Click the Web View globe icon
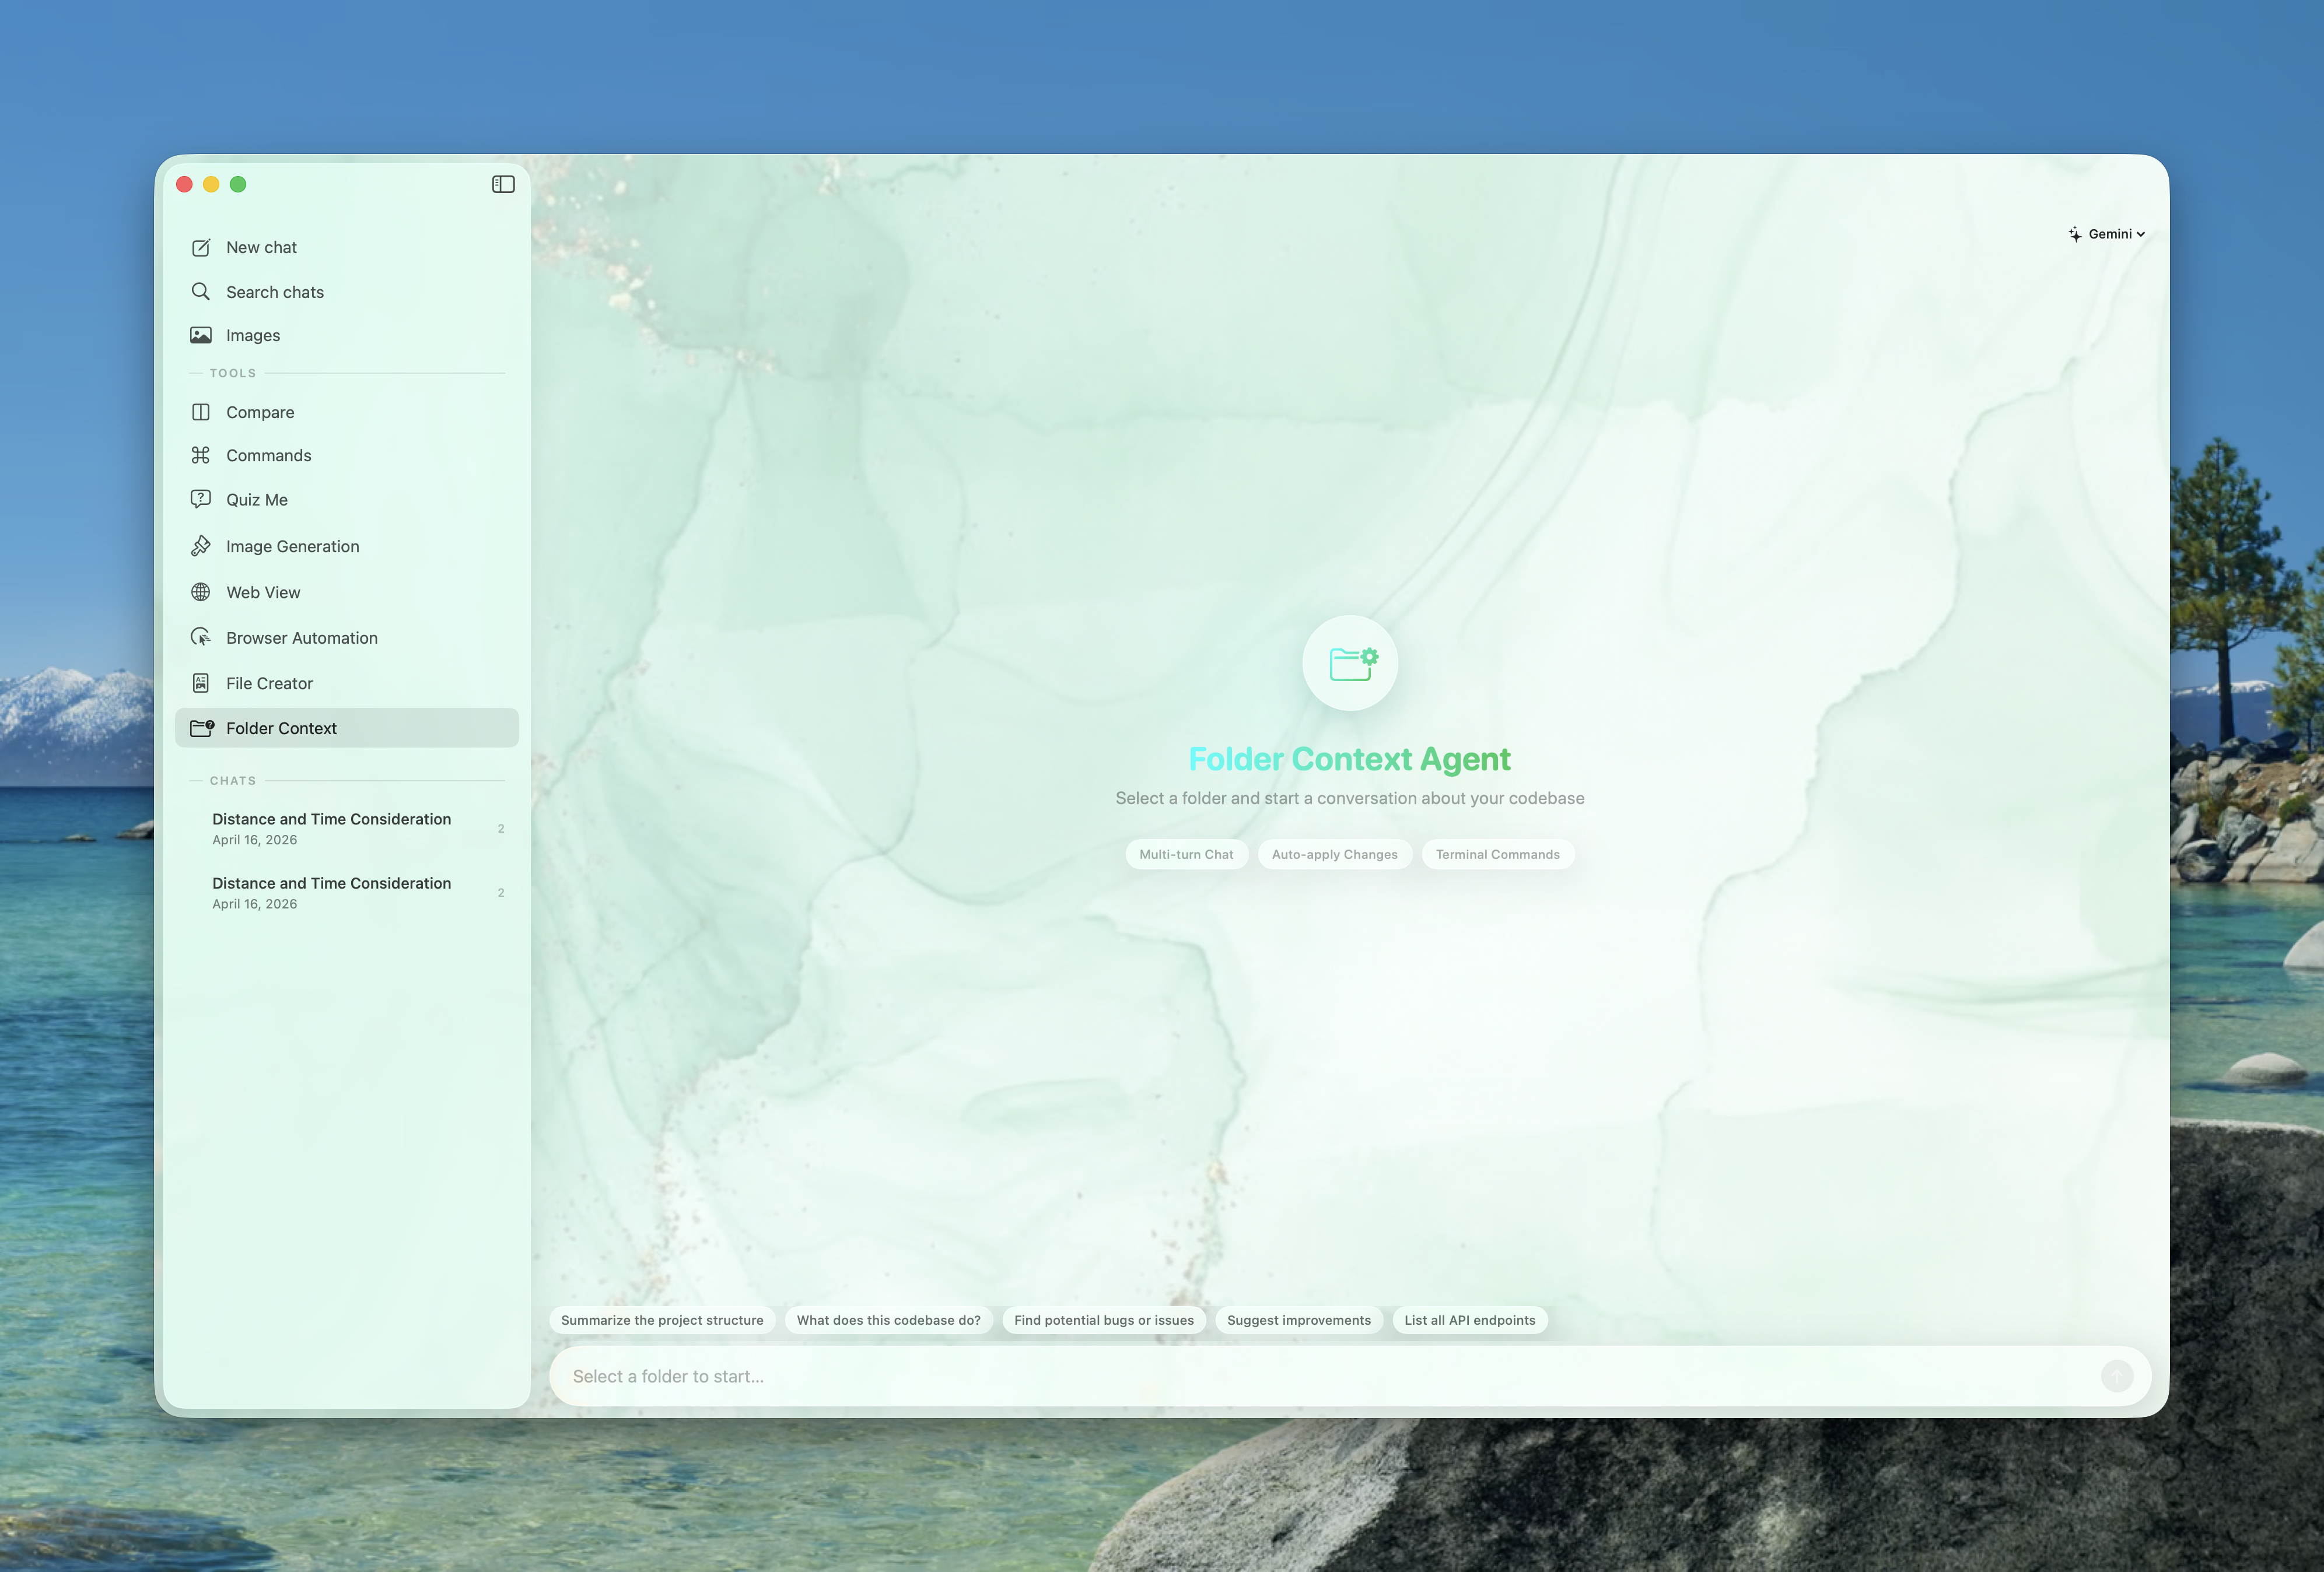This screenshot has height=1572, width=2324. click(x=201, y=592)
